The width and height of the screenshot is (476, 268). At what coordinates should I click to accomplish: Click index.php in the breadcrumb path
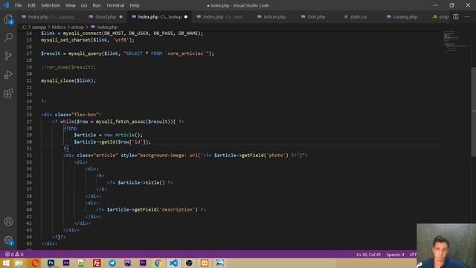[107, 27]
